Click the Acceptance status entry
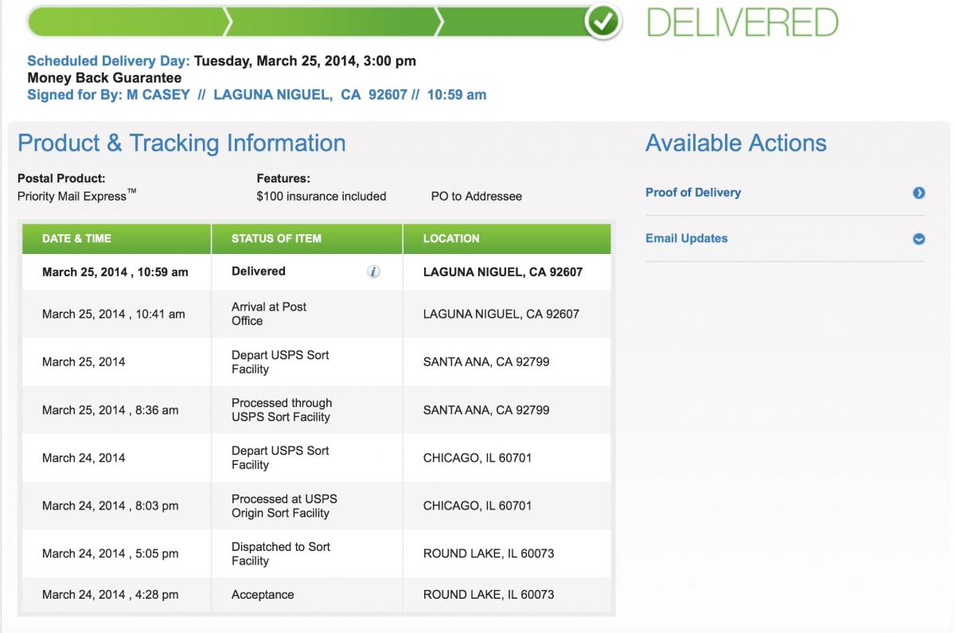The image size is (955, 633). coord(263,595)
